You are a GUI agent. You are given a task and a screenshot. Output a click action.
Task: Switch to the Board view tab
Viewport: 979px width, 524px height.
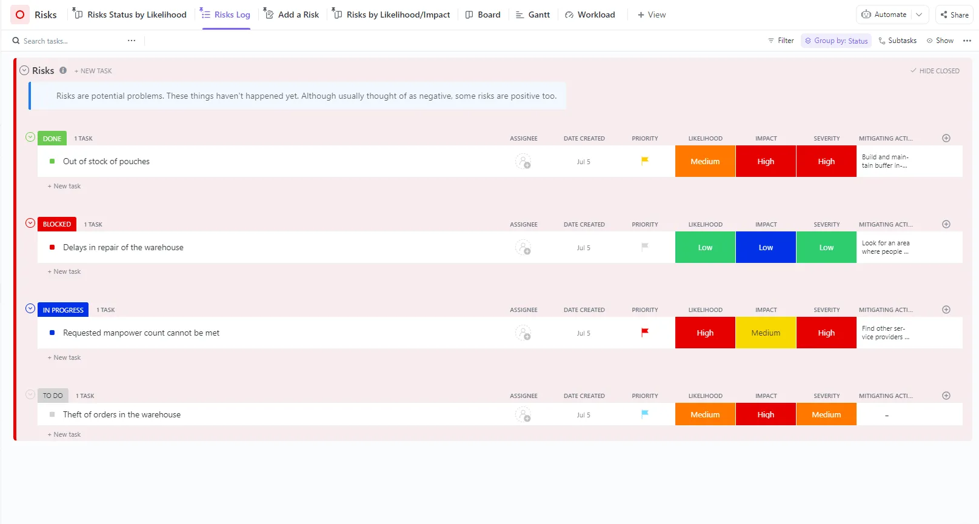(x=483, y=15)
